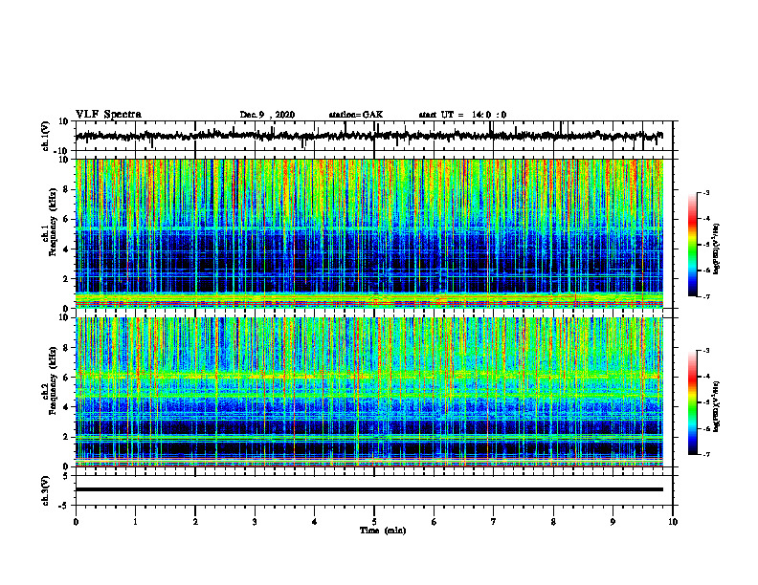Click the "-3" label on ch.1 color bar
758x585 pixels.
[705, 192]
